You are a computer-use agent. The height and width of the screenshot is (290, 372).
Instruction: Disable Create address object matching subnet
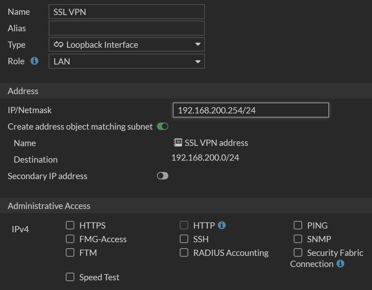pos(163,126)
